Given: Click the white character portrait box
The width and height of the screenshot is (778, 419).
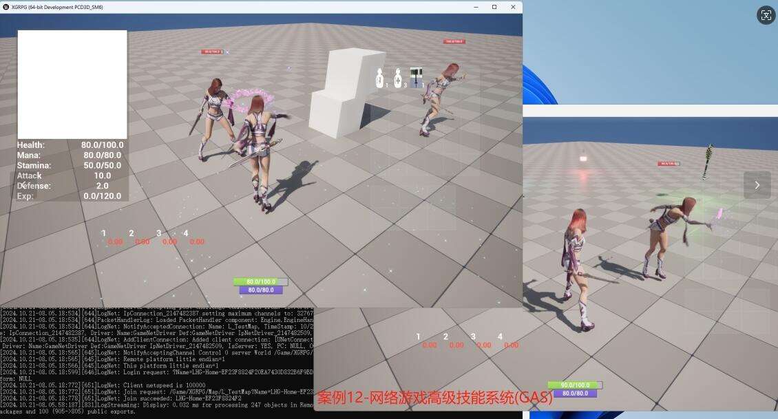Looking at the screenshot, I should 72,85.
